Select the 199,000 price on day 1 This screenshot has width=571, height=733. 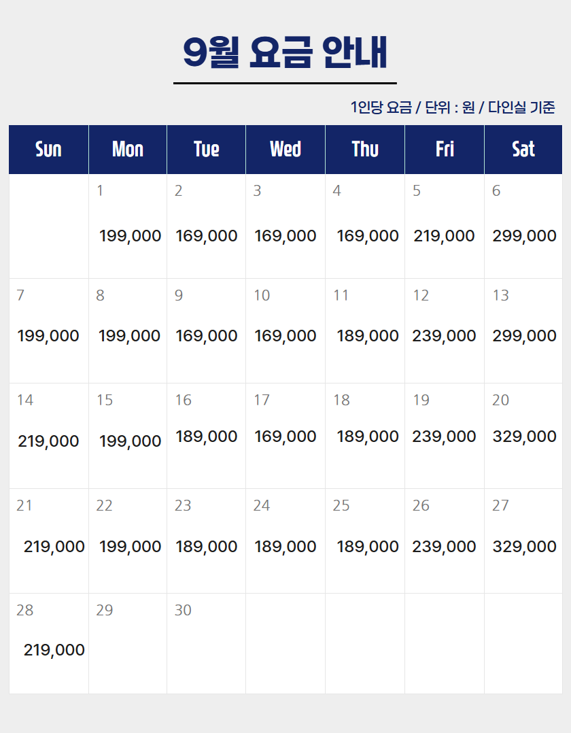coord(130,236)
